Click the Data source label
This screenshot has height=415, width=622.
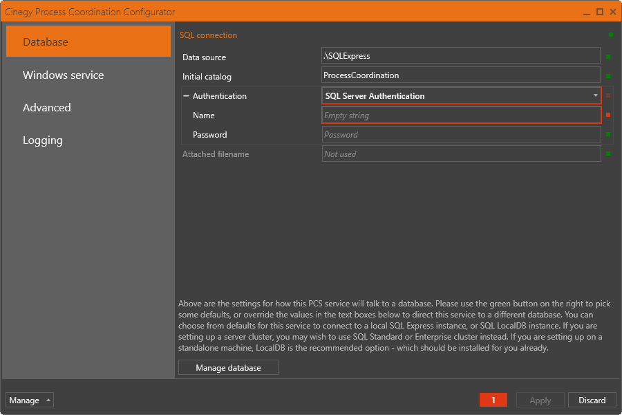[x=205, y=57]
